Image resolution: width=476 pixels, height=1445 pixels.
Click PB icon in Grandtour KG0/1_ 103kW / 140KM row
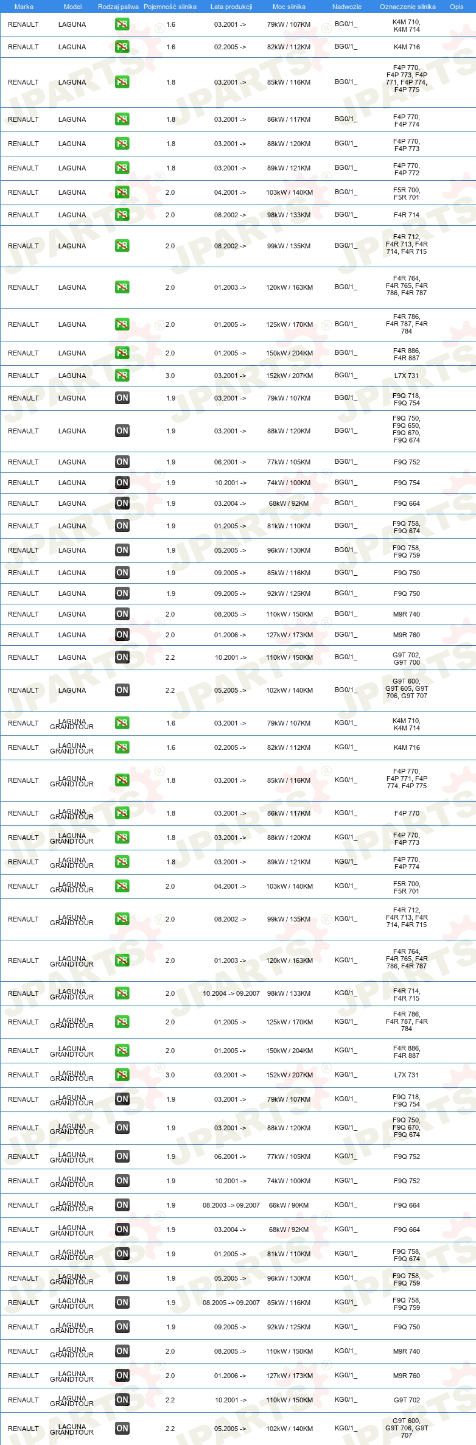tap(122, 886)
